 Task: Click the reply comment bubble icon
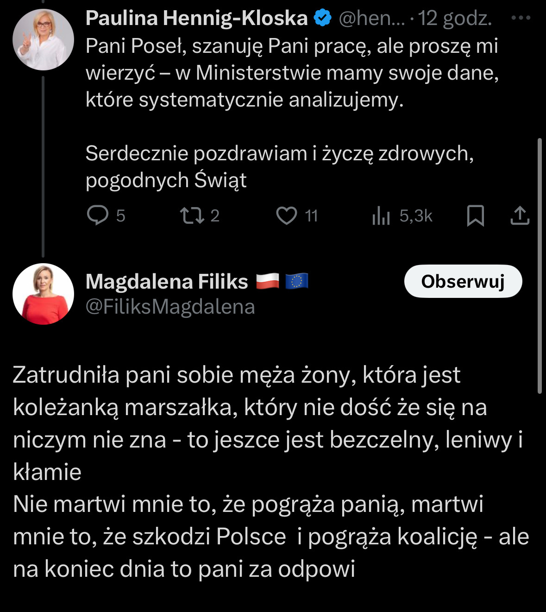98,215
